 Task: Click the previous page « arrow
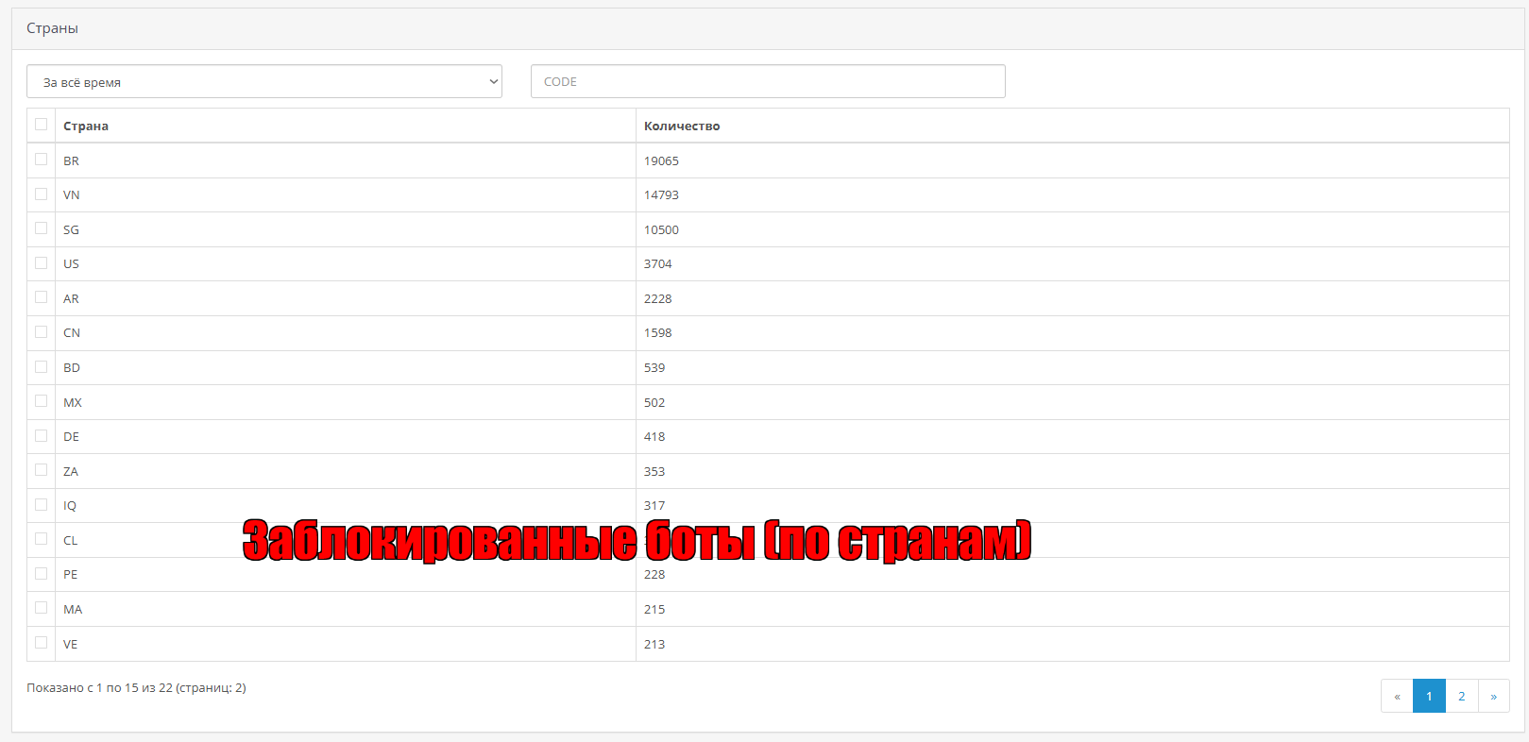pyautogui.click(x=1397, y=696)
